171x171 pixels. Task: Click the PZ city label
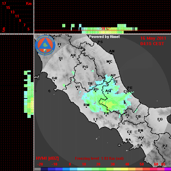(165, 146)
